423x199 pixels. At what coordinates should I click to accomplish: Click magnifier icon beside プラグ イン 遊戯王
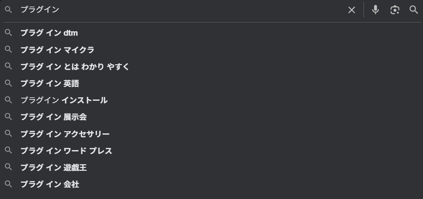coord(8,167)
